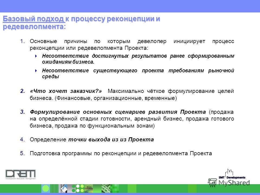The height and width of the screenshot is (195, 260).
Task: Click the list number "4."
Action: pyautogui.click(x=22, y=140)
